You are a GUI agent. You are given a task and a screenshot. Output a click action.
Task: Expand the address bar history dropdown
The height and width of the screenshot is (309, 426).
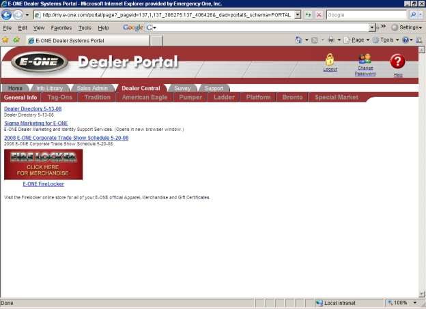click(x=298, y=15)
